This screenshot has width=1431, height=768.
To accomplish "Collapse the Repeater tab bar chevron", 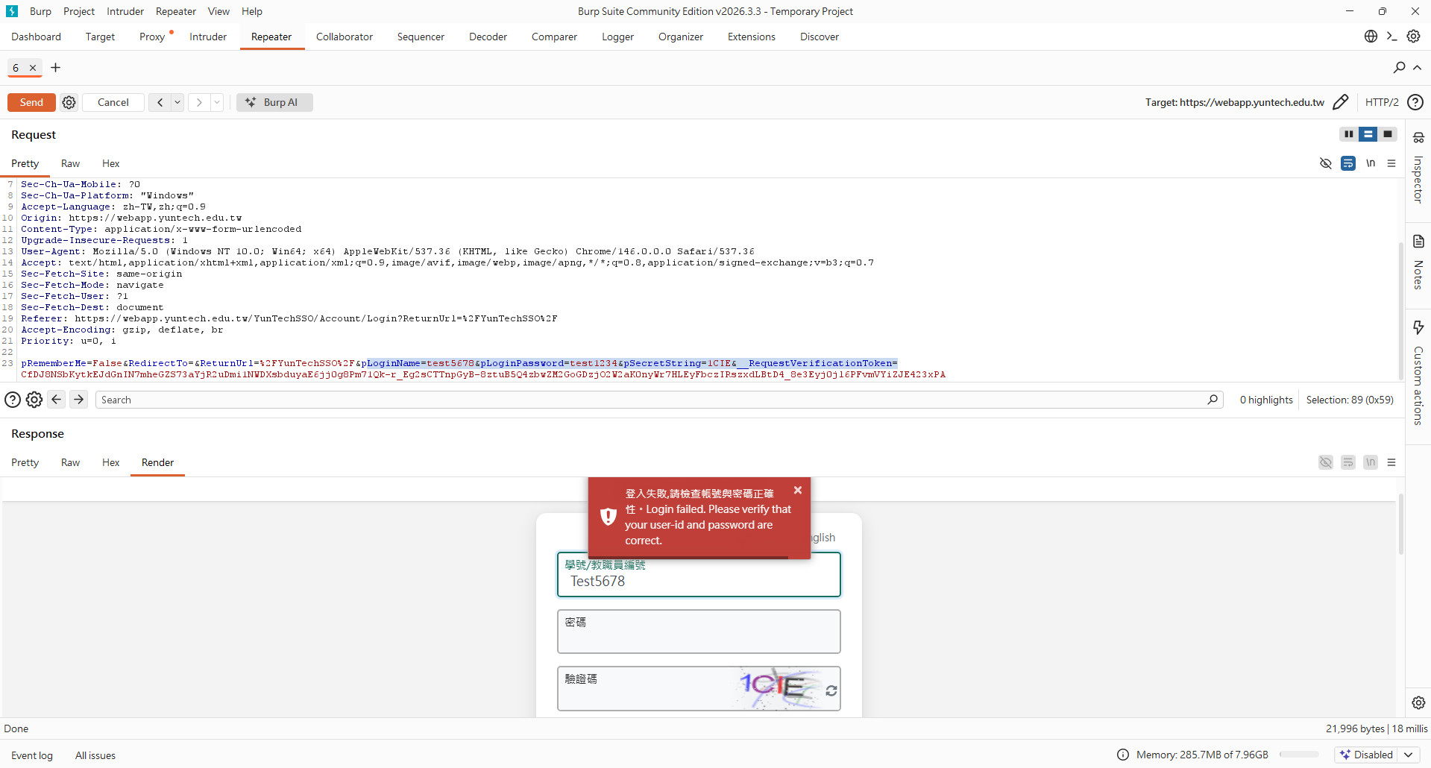I will click(1417, 68).
